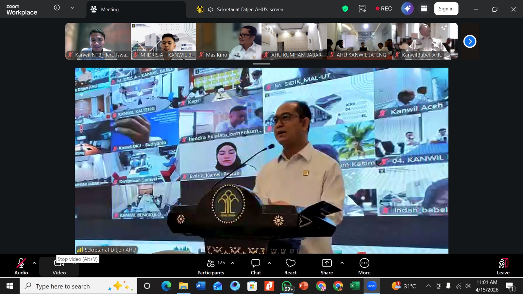
Task: Open the Participants list
Action: point(211,267)
